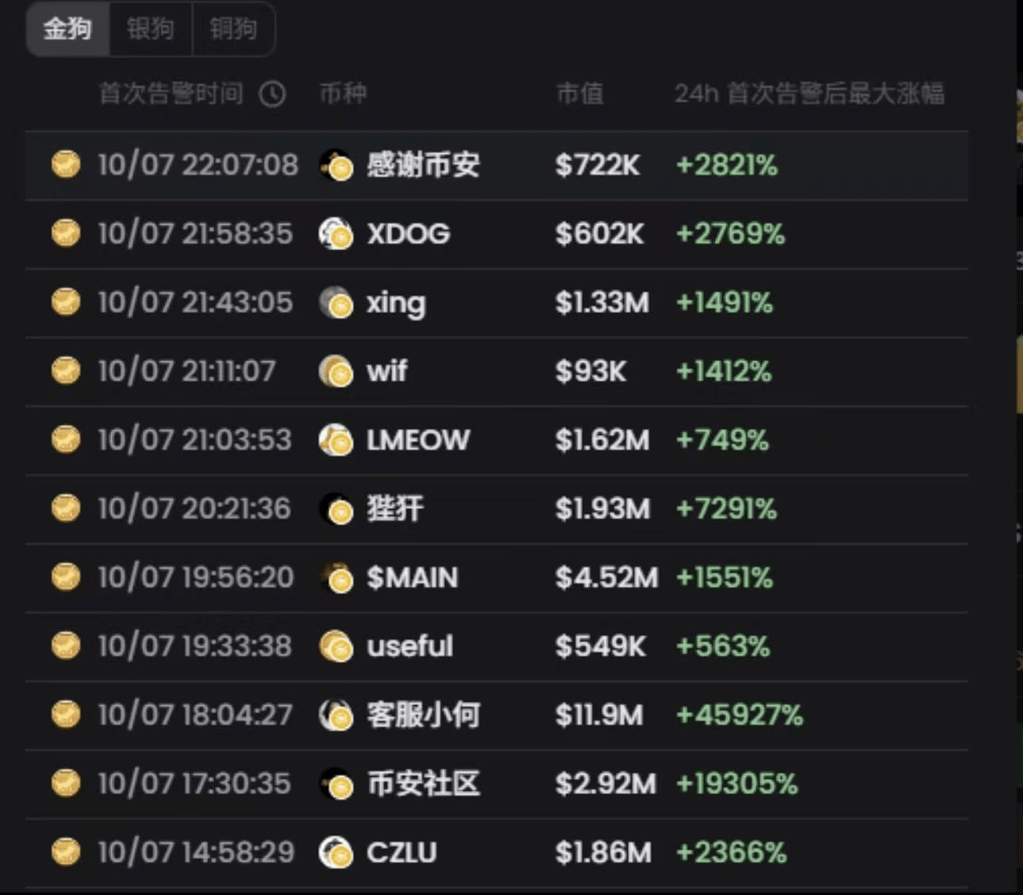
Task: Click the 市值 column header
Action: tap(579, 94)
